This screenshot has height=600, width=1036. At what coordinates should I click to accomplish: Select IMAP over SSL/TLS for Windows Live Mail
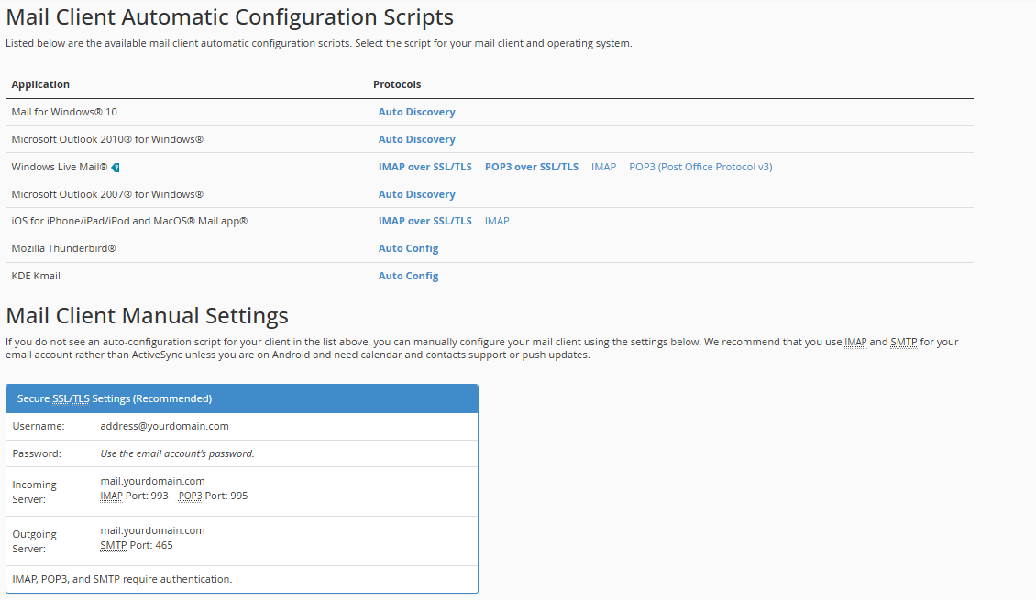coord(424,167)
